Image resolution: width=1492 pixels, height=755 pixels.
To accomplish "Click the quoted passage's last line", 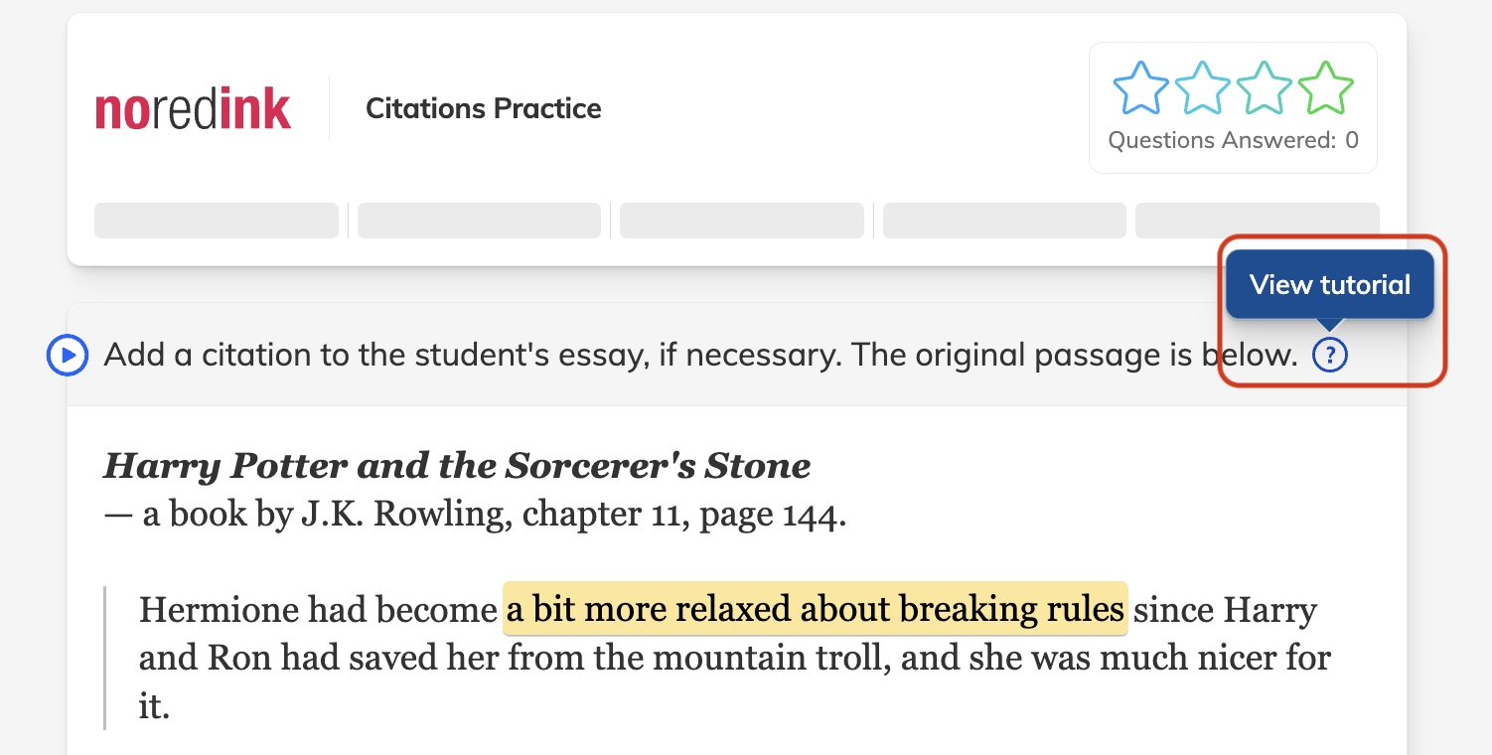I will (x=155, y=706).
